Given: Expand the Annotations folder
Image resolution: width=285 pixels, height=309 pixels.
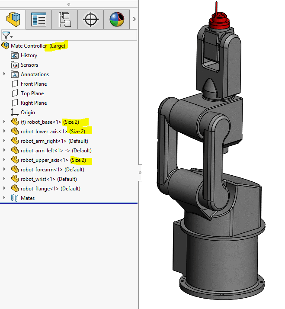Looking at the screenshot, I should tap(5, 74).
